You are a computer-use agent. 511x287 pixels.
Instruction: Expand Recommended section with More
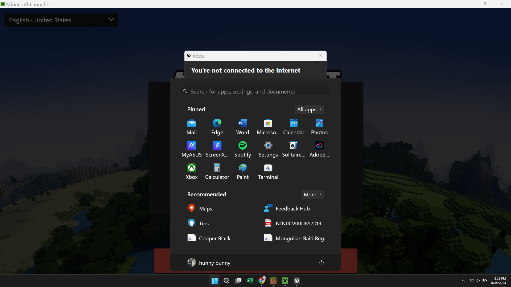click(312, 195)
